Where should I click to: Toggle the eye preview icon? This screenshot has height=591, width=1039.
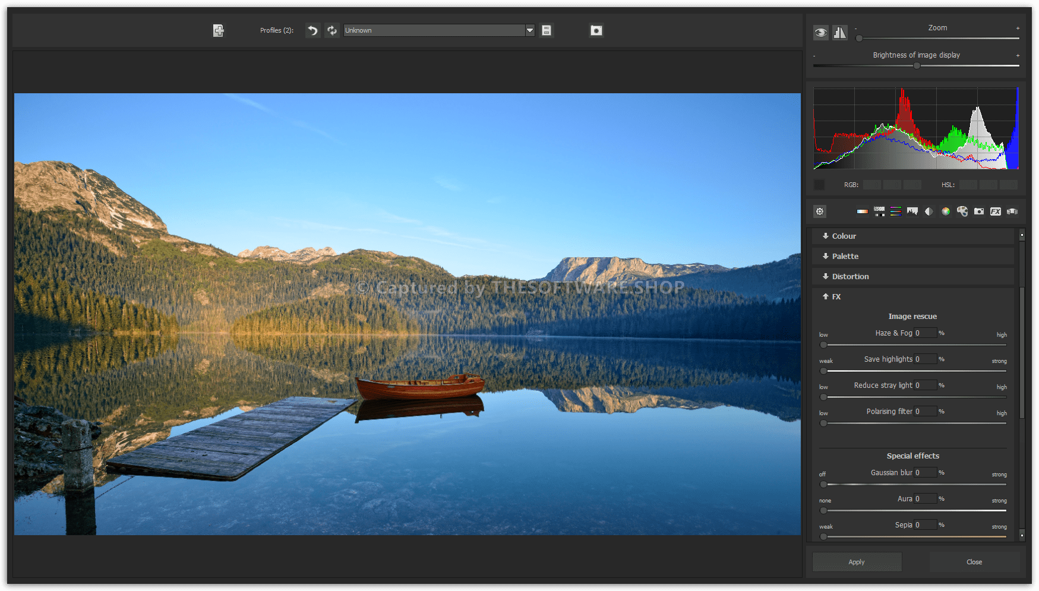click(x=821, y=33)
